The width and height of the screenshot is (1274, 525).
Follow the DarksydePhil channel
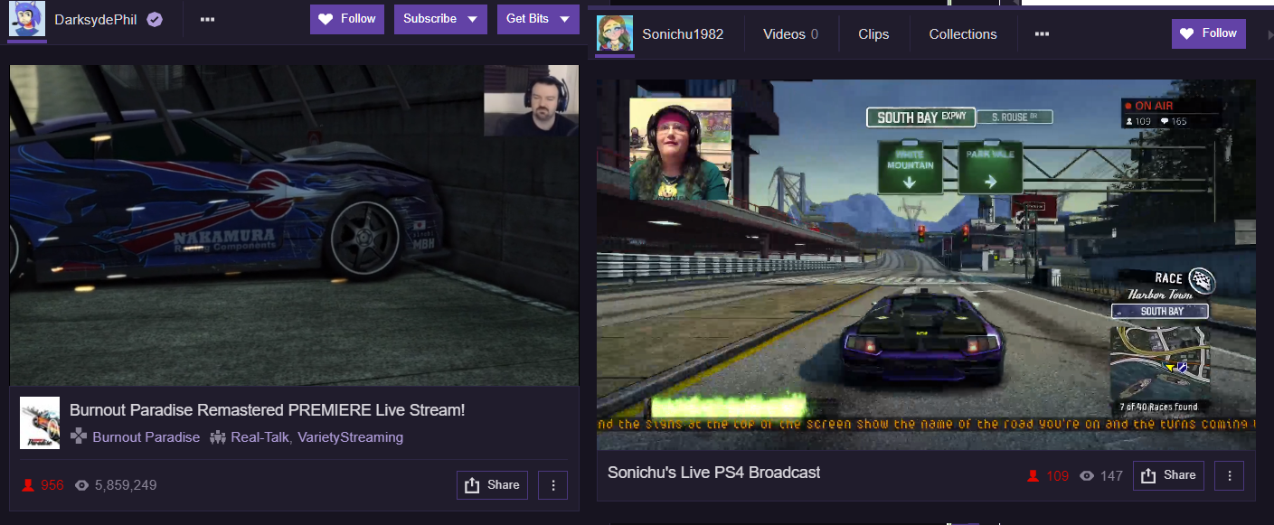tap(347, 19)
